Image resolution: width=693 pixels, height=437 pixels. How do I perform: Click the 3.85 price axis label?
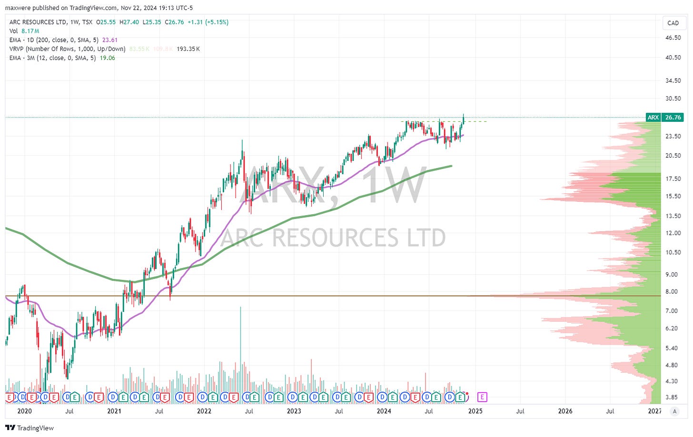click(x=672, y=397)
